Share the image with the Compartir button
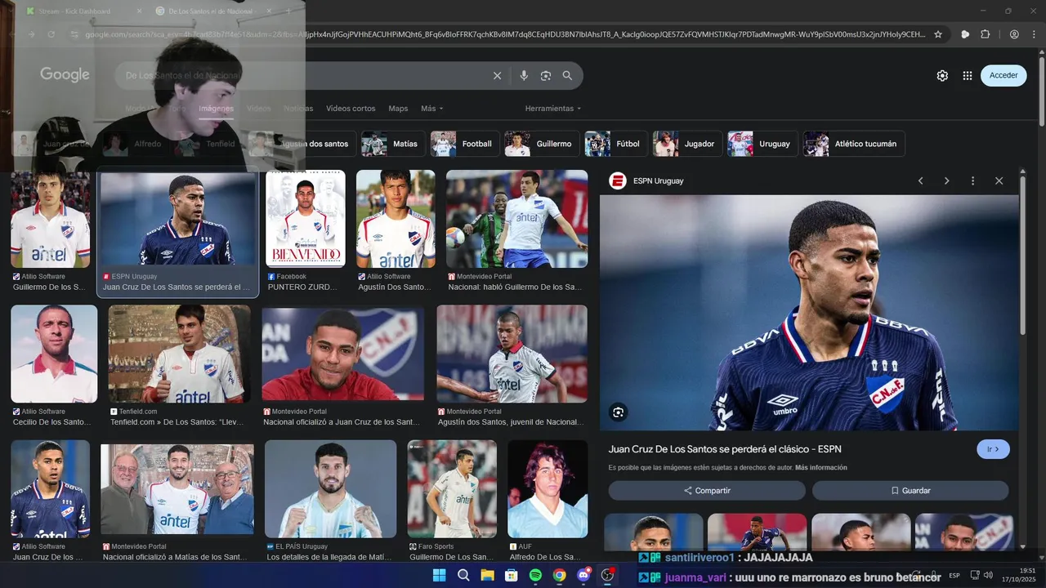The height and width of the screenshot is (588, 1046). (707, 491)
